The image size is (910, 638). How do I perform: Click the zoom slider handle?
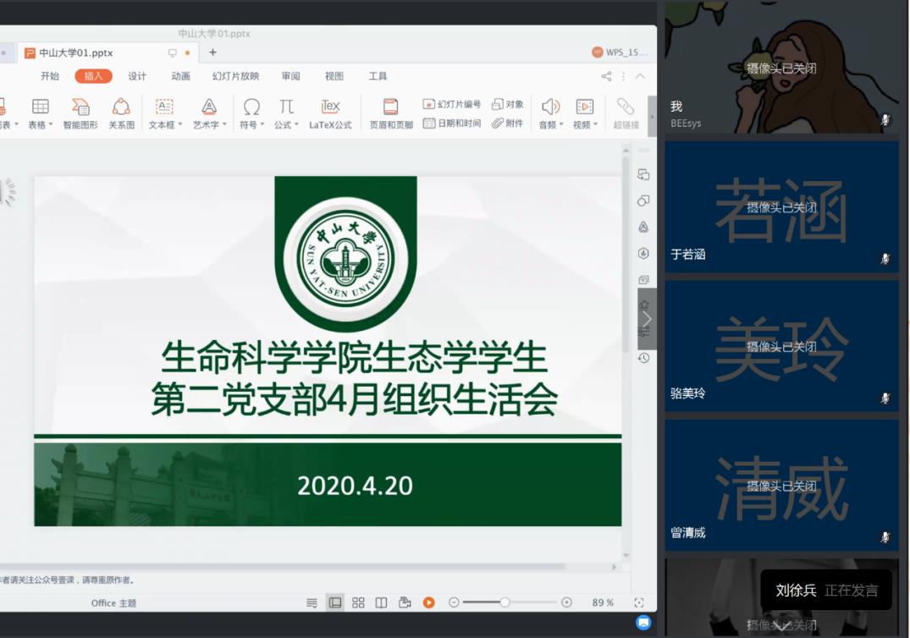505,602
